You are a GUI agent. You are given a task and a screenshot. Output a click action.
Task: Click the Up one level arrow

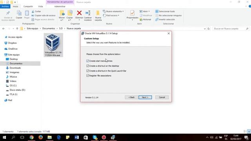pyautogui.click(x=17, y=29)
